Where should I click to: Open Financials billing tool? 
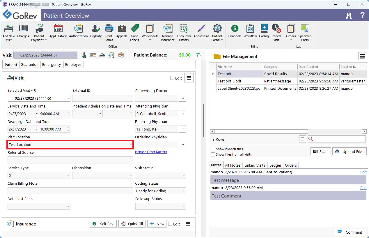235,31
